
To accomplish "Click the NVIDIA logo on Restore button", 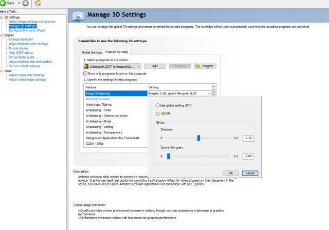I will pyautogui.click(x=197, y=66).
